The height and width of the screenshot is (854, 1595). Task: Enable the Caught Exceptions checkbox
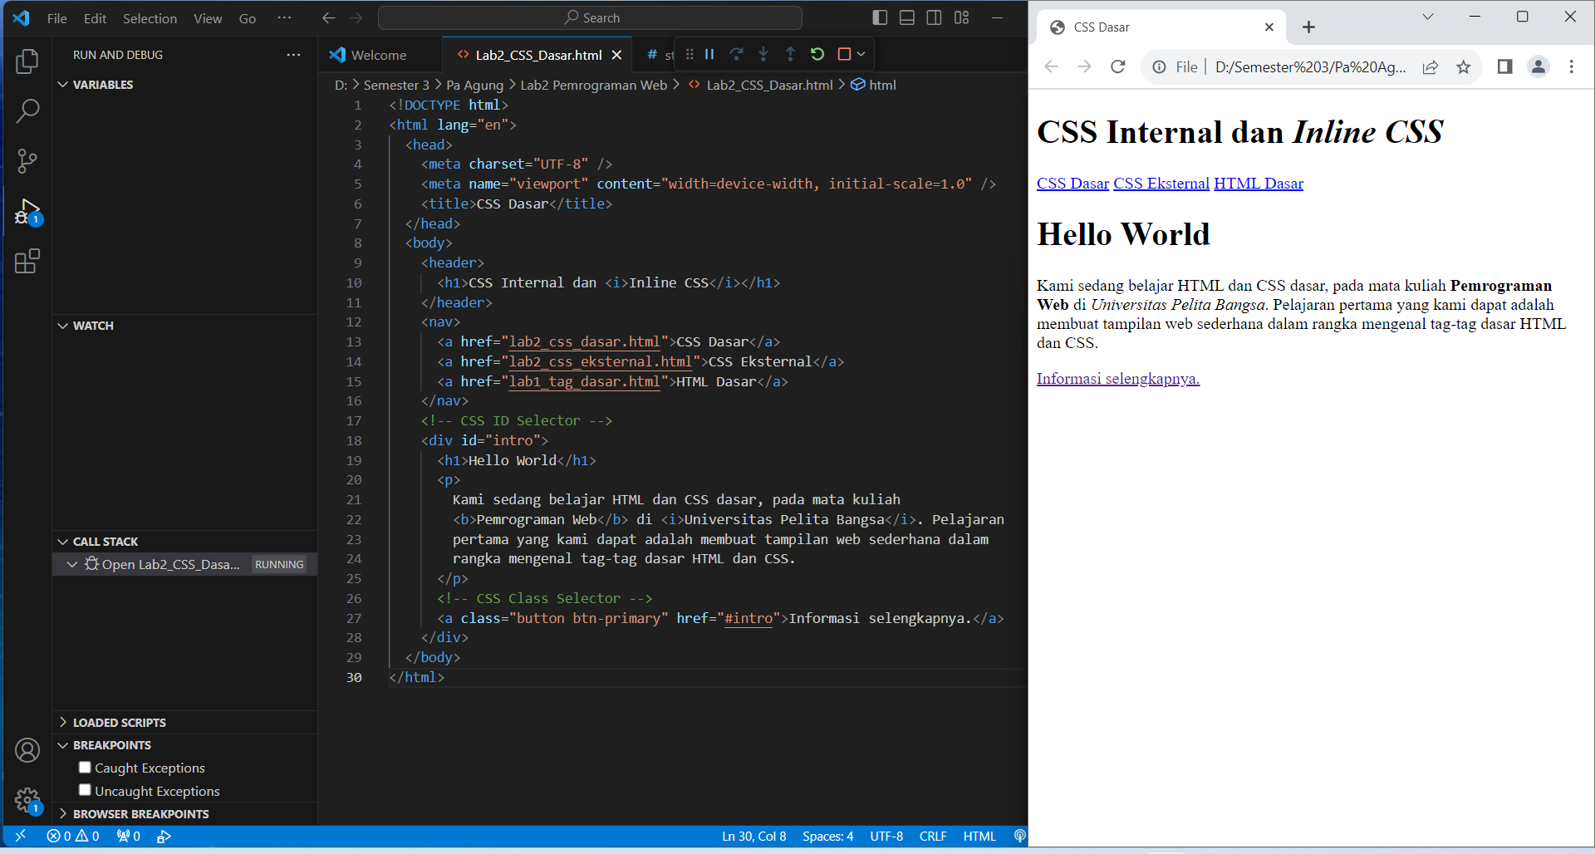84,767
